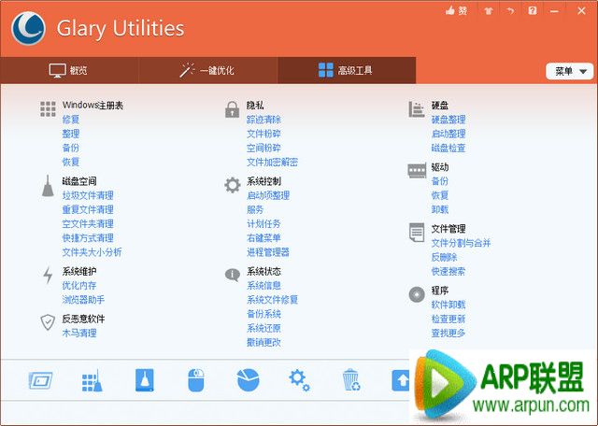Click the up-arrow update icon in bottom toolbar
The height and width of the screenshot is (426, 598).
click(401, 380)
